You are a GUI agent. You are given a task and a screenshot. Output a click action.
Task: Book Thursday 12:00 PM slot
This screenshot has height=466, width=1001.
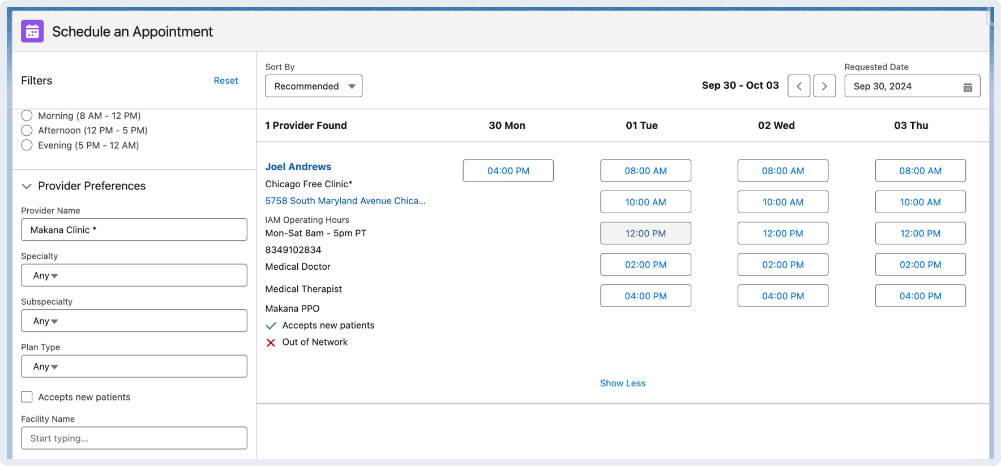[x=921, y=233]
